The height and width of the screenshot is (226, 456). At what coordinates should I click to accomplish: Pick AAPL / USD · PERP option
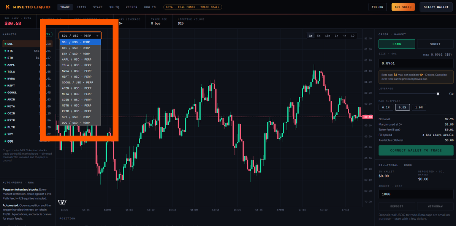[x=80, y=60]
